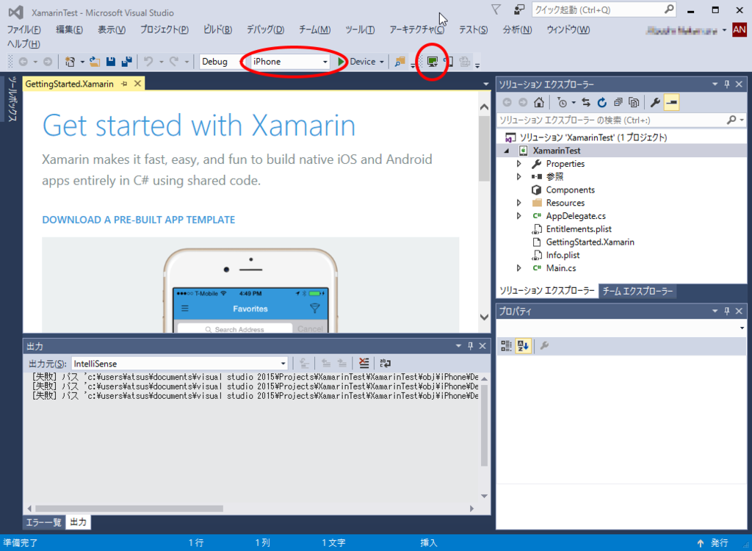Open the デバッグ(D) menu
Viewport: 752px width, 551px height.
coord(265,30)
